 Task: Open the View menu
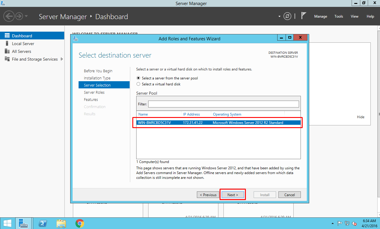355,16
